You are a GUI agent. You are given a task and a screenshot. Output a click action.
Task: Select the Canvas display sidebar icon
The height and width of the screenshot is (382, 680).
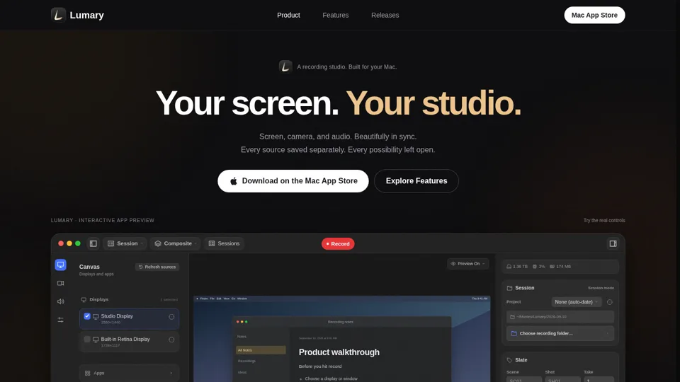coord(61,265)
